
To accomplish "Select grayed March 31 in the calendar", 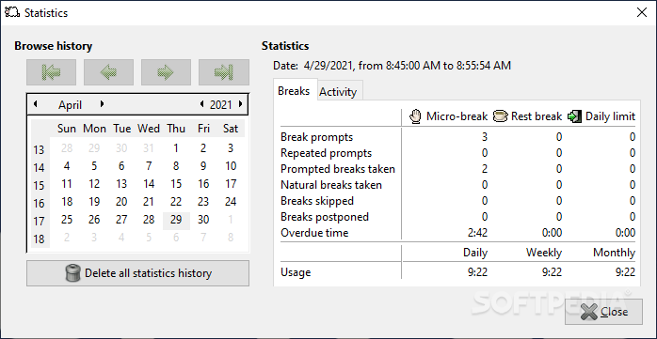I will [149, 148].
